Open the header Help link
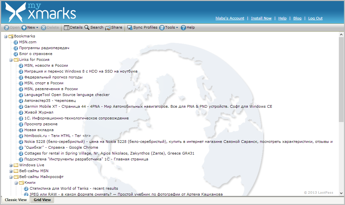 (x=282, y=18)
